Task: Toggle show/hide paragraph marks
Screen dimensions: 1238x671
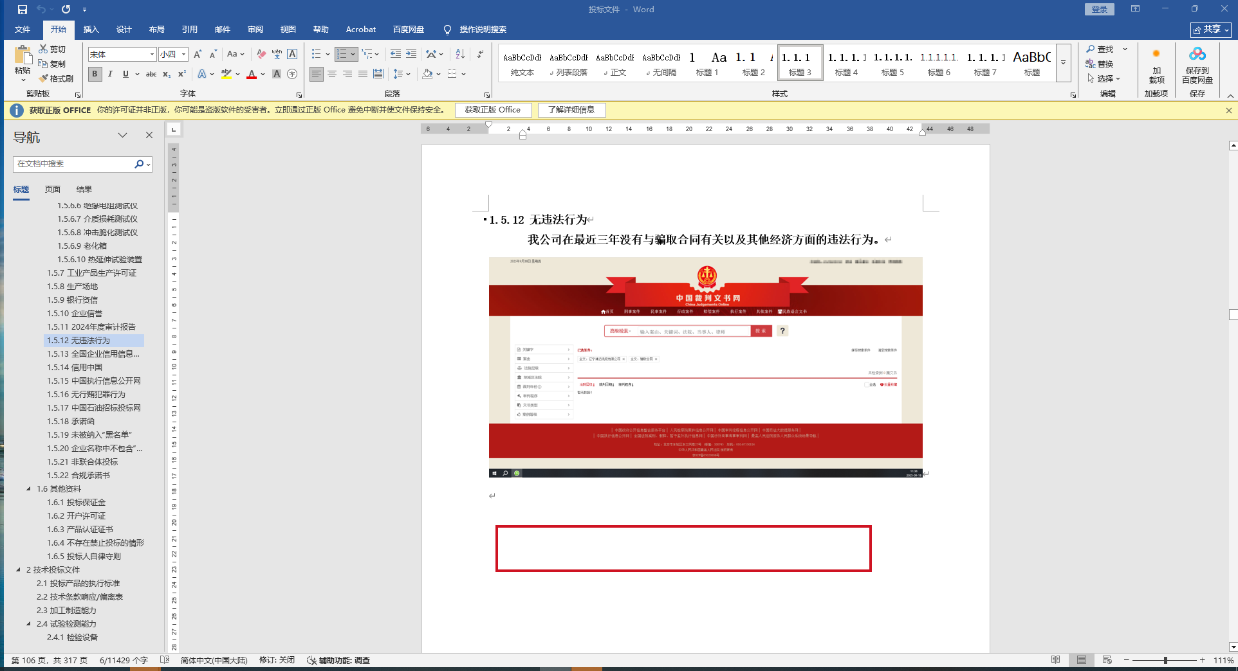Action: pos(481,55)
